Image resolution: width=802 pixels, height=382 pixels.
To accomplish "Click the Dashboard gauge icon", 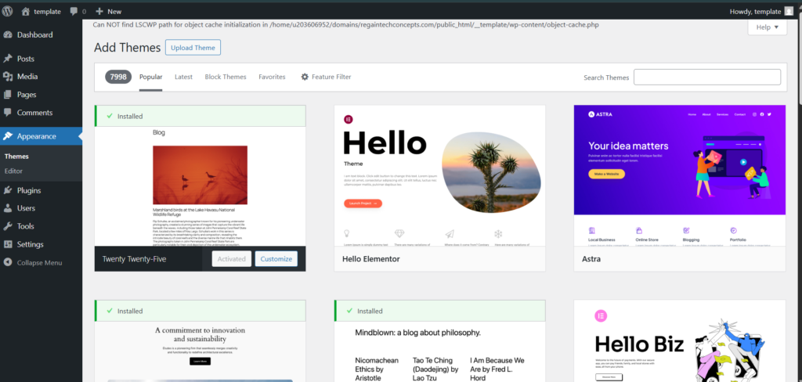I will [8, 34].
